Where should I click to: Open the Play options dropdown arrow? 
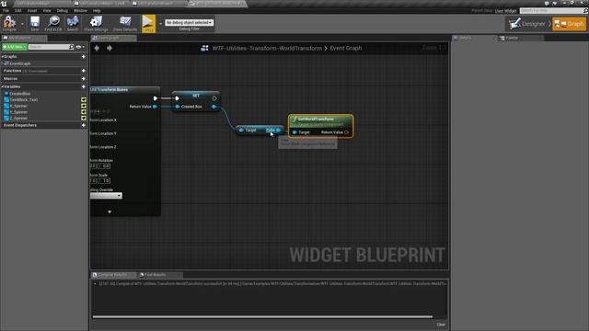pyautogui.click(x=160, y=24)
